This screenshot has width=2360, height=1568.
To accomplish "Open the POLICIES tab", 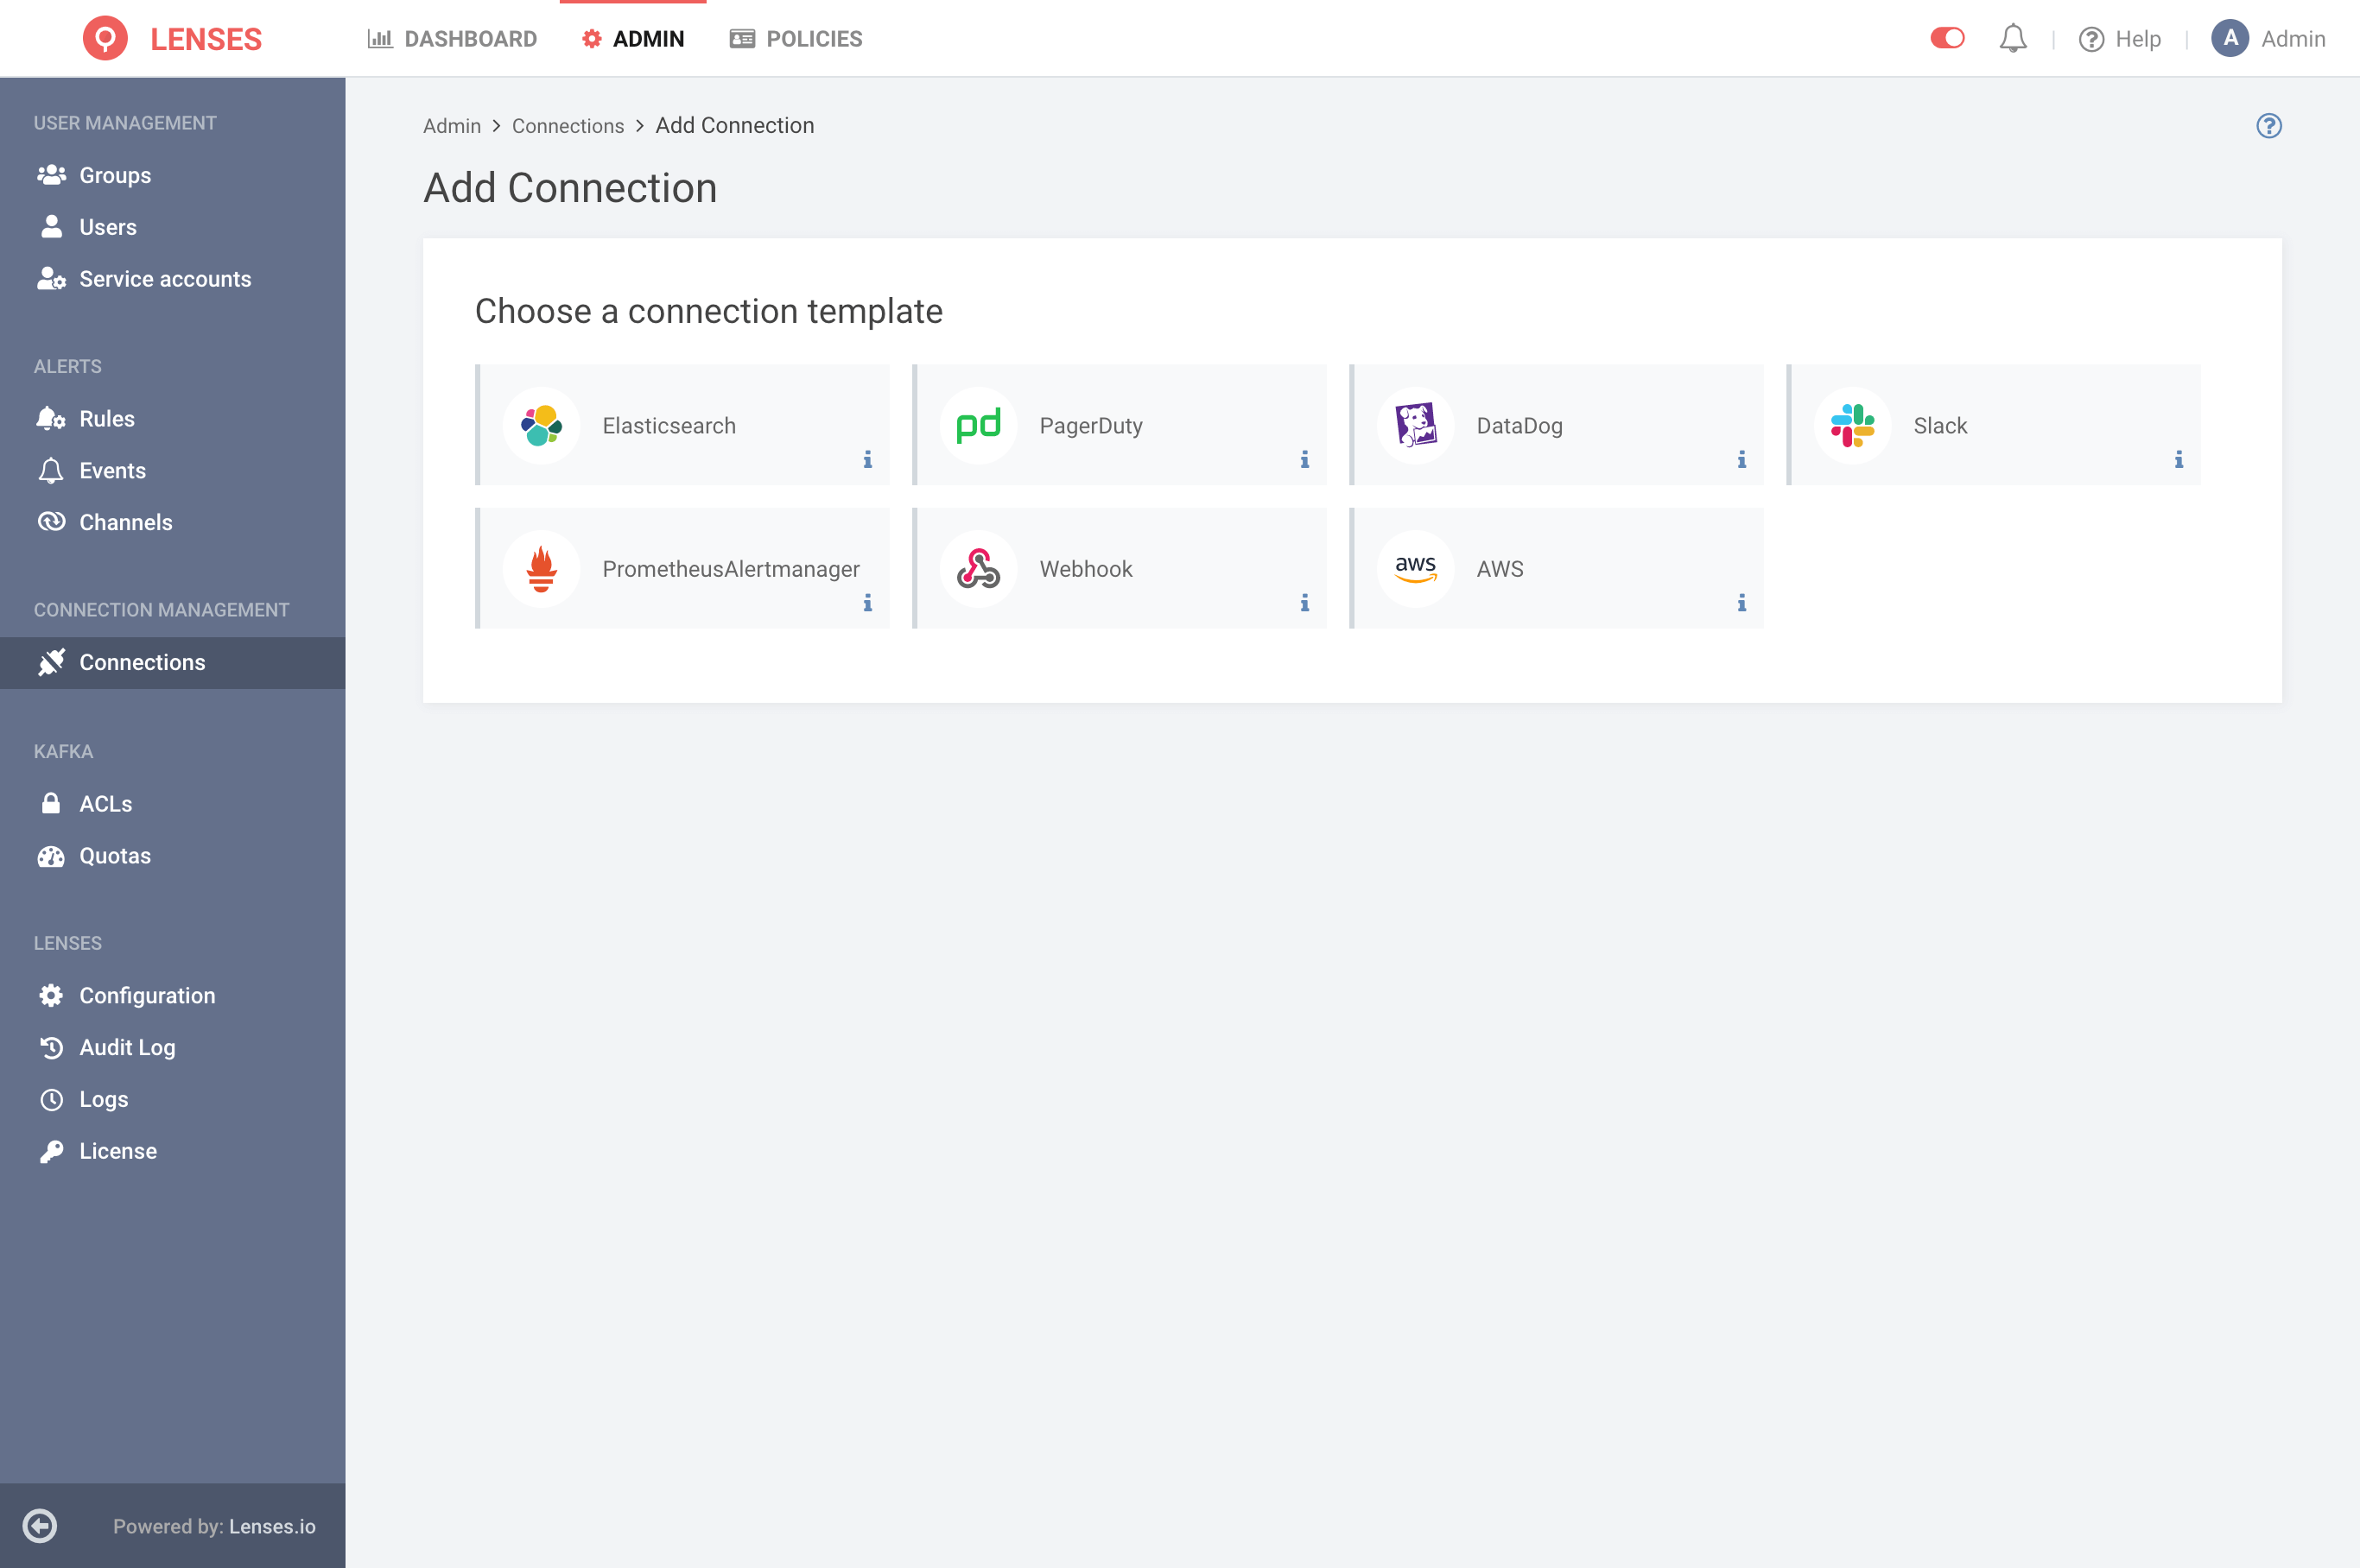I will pyautogui.click(x=796, y=39).
